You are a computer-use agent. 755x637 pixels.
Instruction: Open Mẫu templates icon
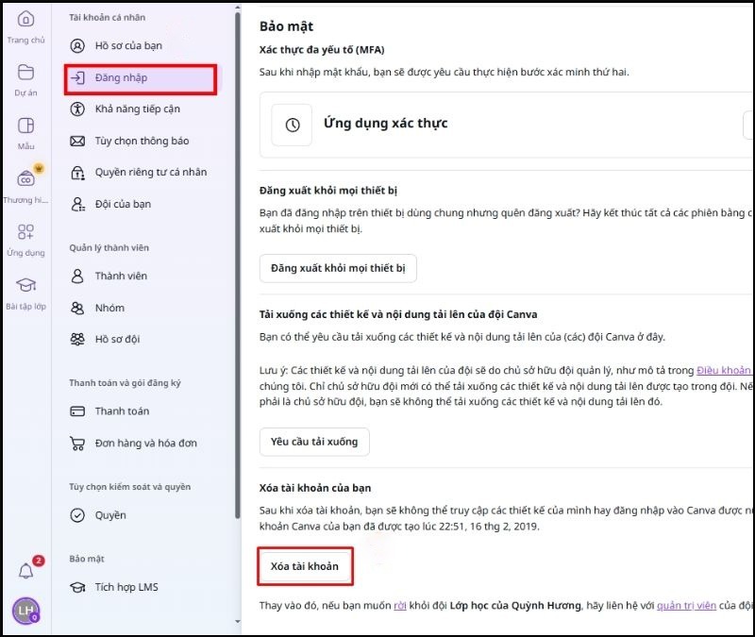[x=25, y=126]
